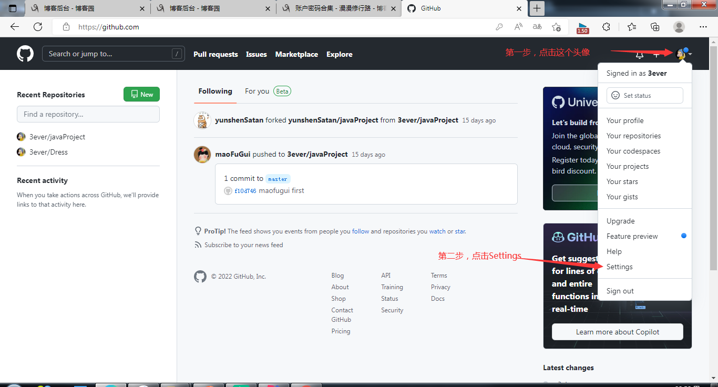This screenshot has width=718, height=387.
Task: Open Pull requests in the header
Action: pos(216,54)
